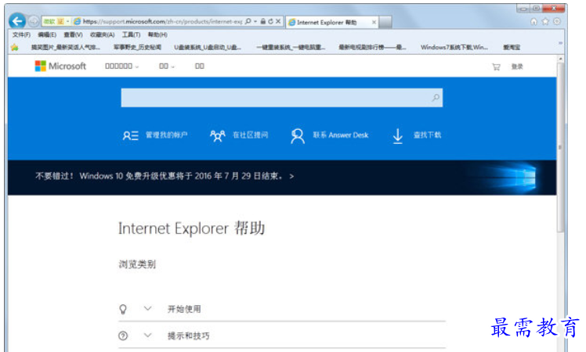This screenshot has height=352, width=586.
Task: Open the 管理我的帐户 link
Action: pos(166,135)
